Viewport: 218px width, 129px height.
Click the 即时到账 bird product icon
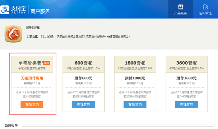[x=13, y=34]
